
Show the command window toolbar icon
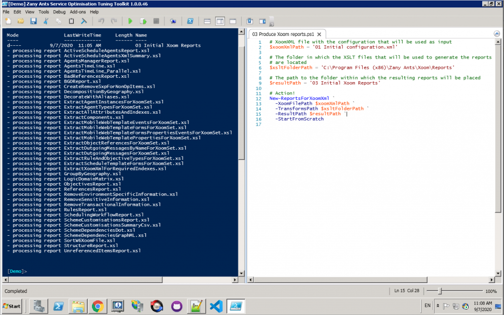click(x=250, y=21)
